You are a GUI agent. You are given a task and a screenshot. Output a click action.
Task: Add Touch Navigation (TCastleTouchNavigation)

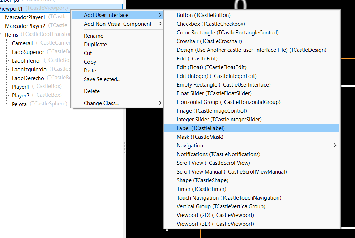click(252, 198)
